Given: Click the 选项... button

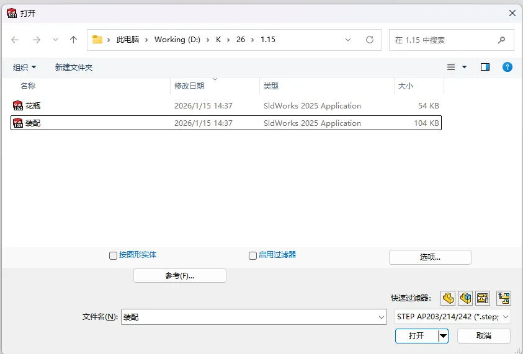Looking at the screenshot, I should click(430, 257).
